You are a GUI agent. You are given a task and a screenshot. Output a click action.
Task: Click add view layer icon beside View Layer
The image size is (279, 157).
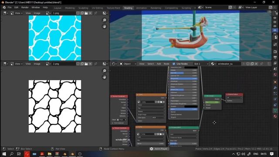270,7
